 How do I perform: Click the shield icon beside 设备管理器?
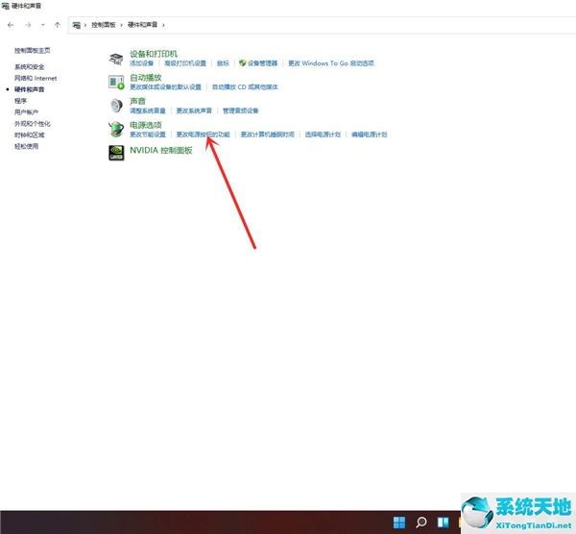click(x=242, y=63)
